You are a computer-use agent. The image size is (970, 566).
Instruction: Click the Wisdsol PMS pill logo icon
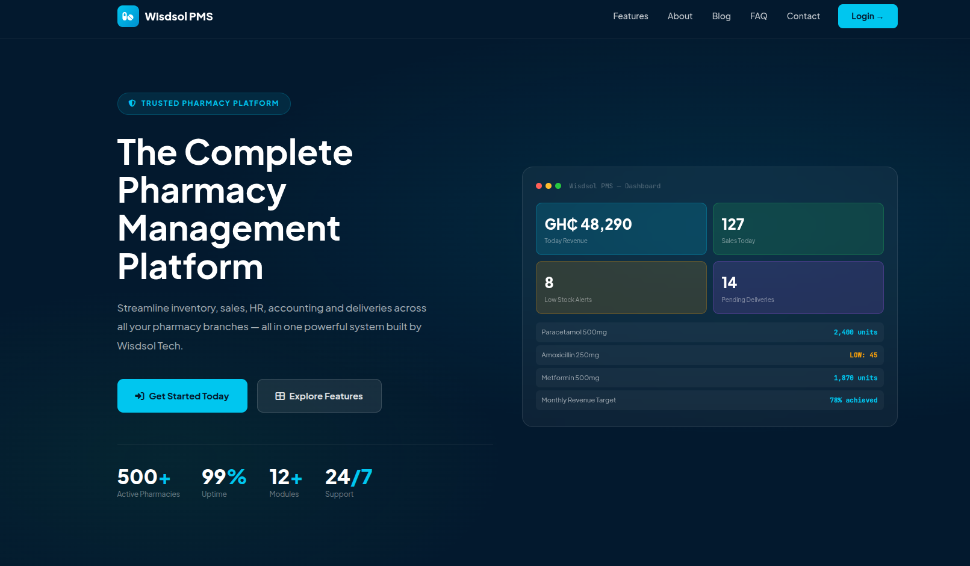point(128,16)
